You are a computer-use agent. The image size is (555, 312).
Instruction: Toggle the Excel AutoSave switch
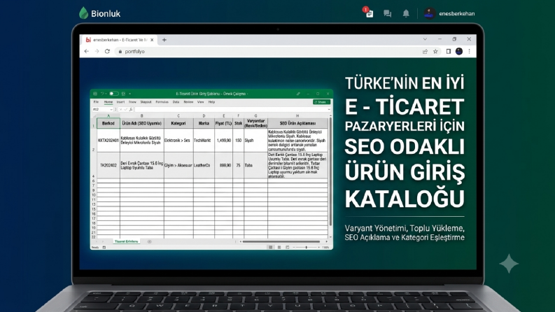tap(113, 94)
